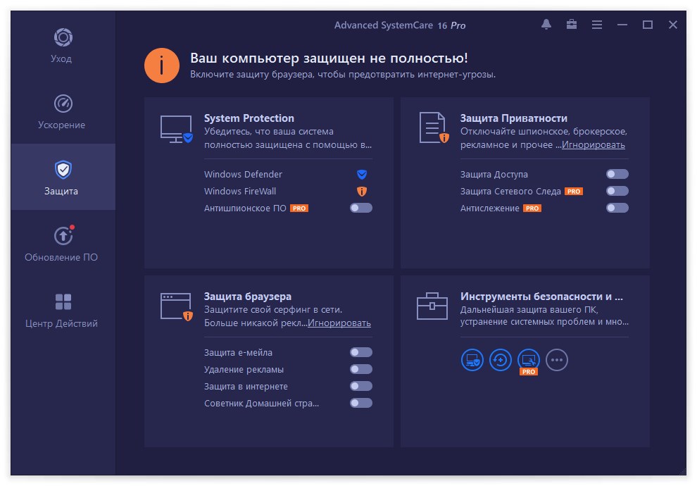Open the toolbox briefcase icon in title bar
The height and width of the screenshot is (486, 697).
pyautogui.click(x=572, y=25)
